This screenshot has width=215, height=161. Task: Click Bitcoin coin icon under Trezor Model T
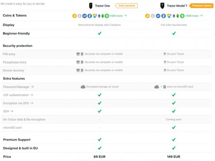pyautogui.click(x=148, y=16)
